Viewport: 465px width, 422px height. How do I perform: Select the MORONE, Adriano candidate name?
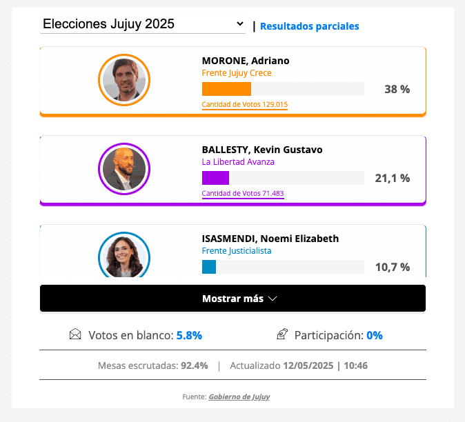pyautogui.click(x=246, y=61)
